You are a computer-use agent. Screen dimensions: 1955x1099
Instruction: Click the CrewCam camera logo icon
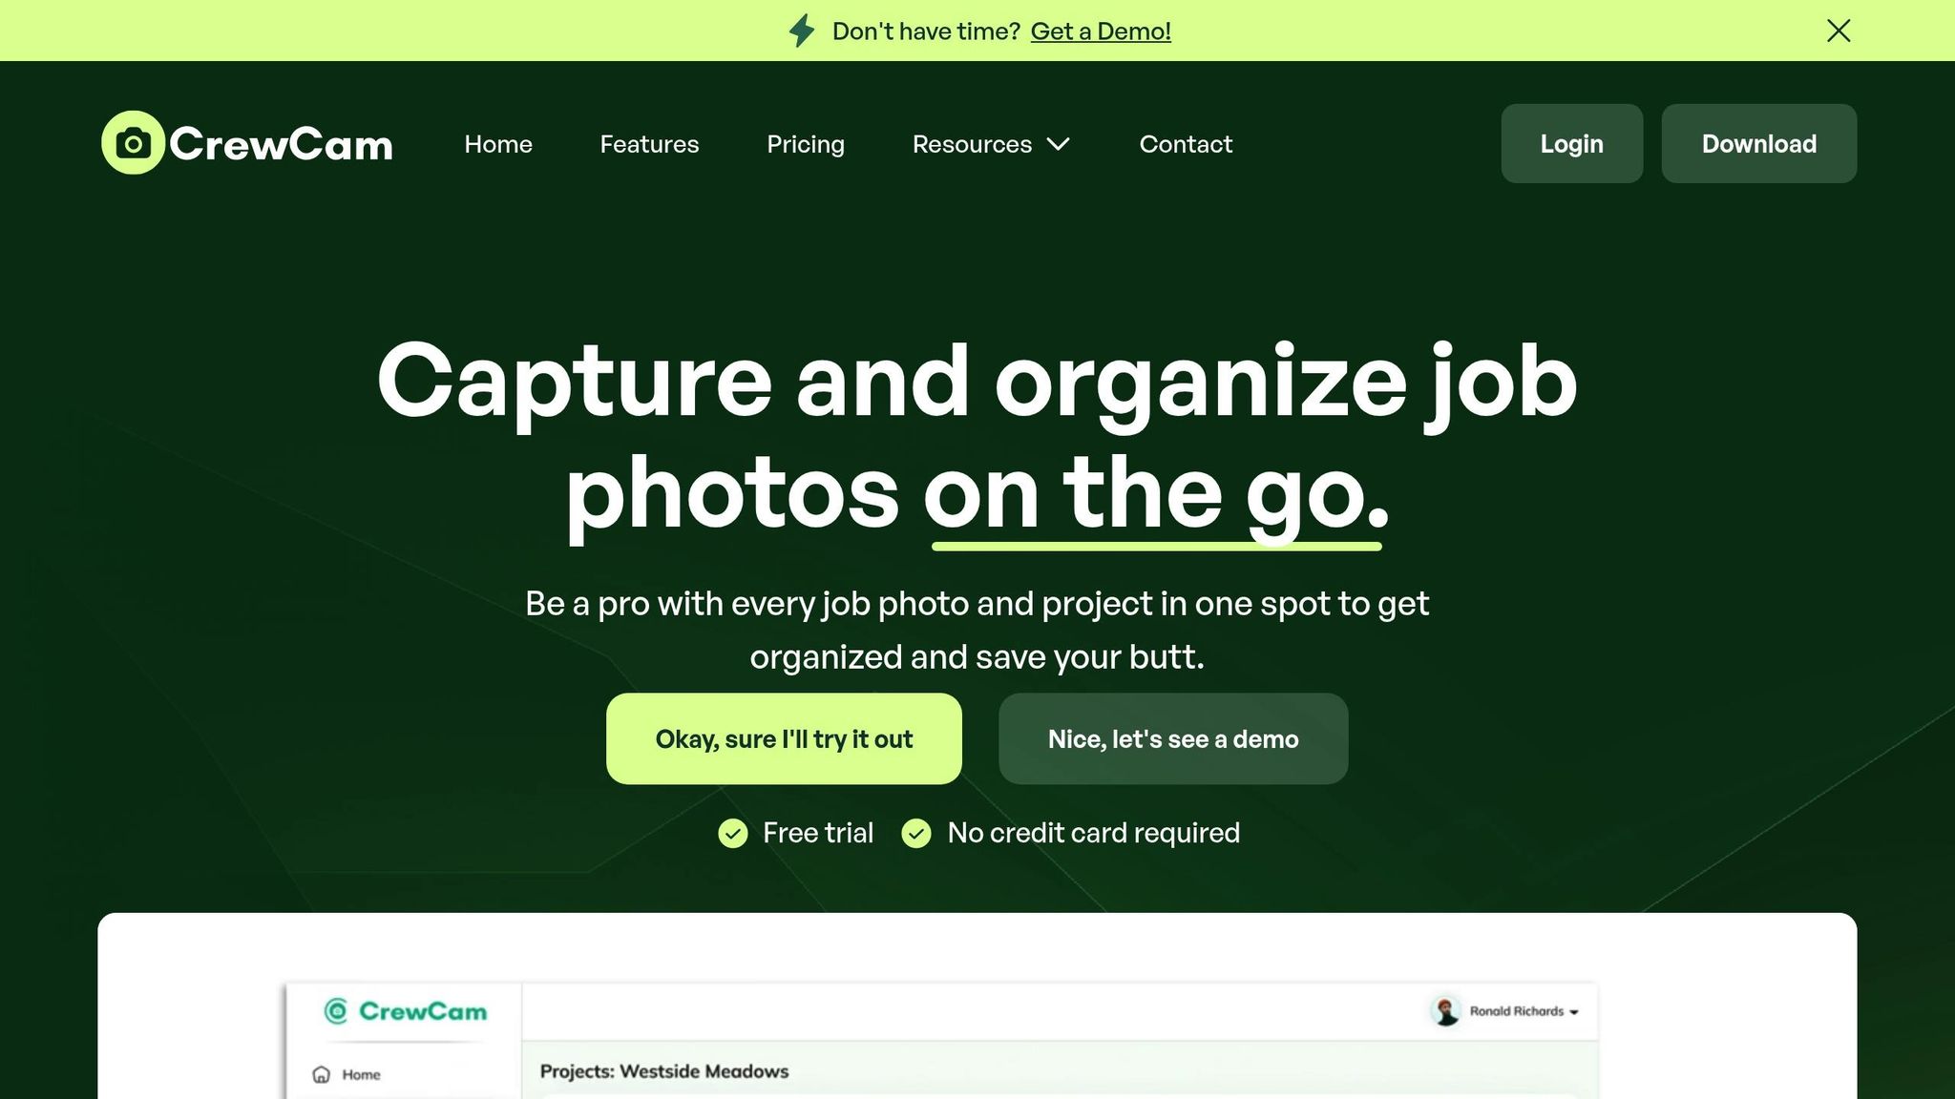point(134,143)
